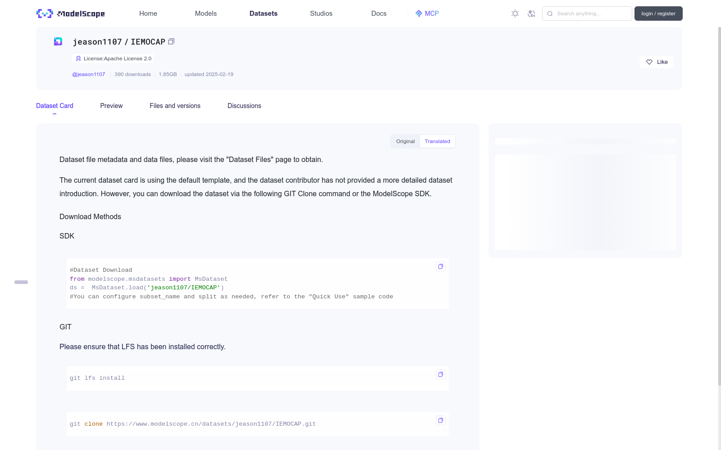This screenshot has width=721, height=450.
Task: Click the 'git lfs install' code line
Action: pyautogui.click(x=97, y=378)
